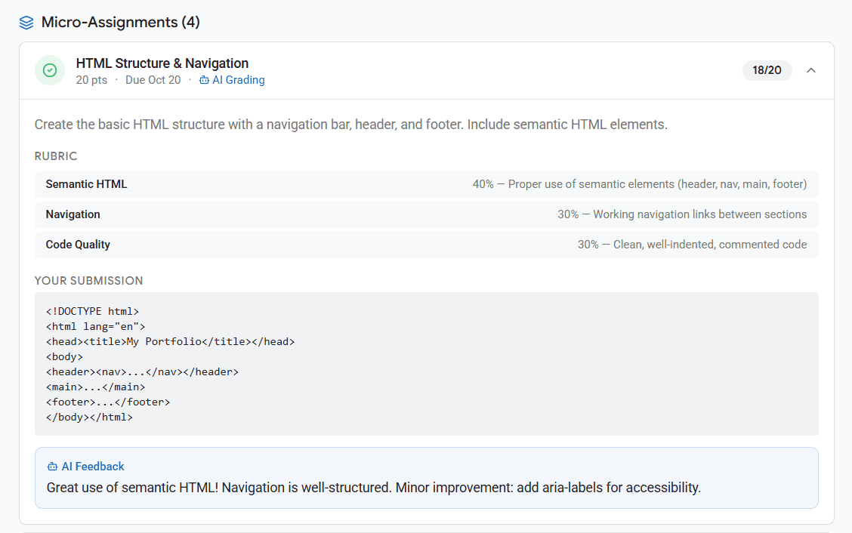
Task: Click inside the submitted HTML code block
Action: tap(426, 364)
